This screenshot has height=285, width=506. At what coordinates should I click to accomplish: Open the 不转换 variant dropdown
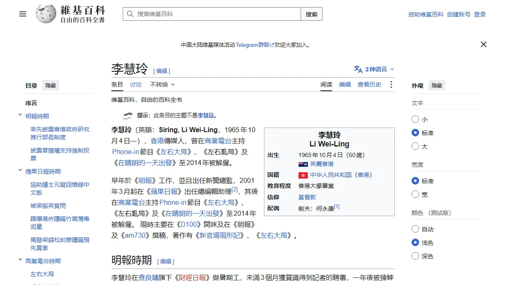coord(162,84)
